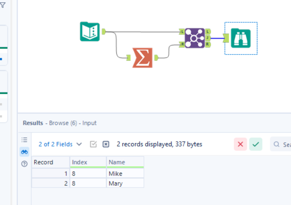Select Index cell in Mary's row
291x205 pixels.
click(x=88, y=183)
